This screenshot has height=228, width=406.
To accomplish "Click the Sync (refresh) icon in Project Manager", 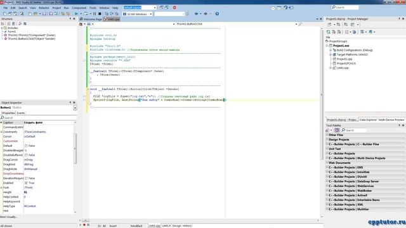I will 329,32.
